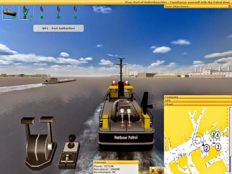This screenshot has width=232, height=174.
Task: Click green indicator beside completed waypoint
Action: point(31,18)
